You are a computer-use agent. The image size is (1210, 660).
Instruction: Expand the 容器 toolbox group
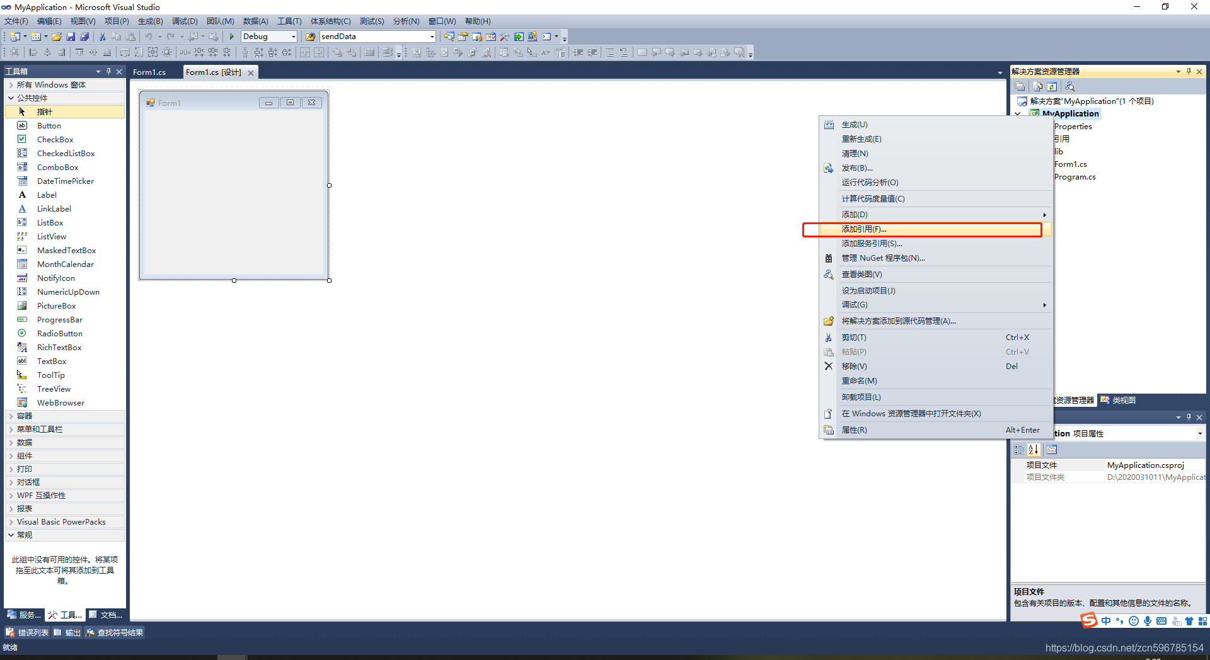(x=11, y=416)
